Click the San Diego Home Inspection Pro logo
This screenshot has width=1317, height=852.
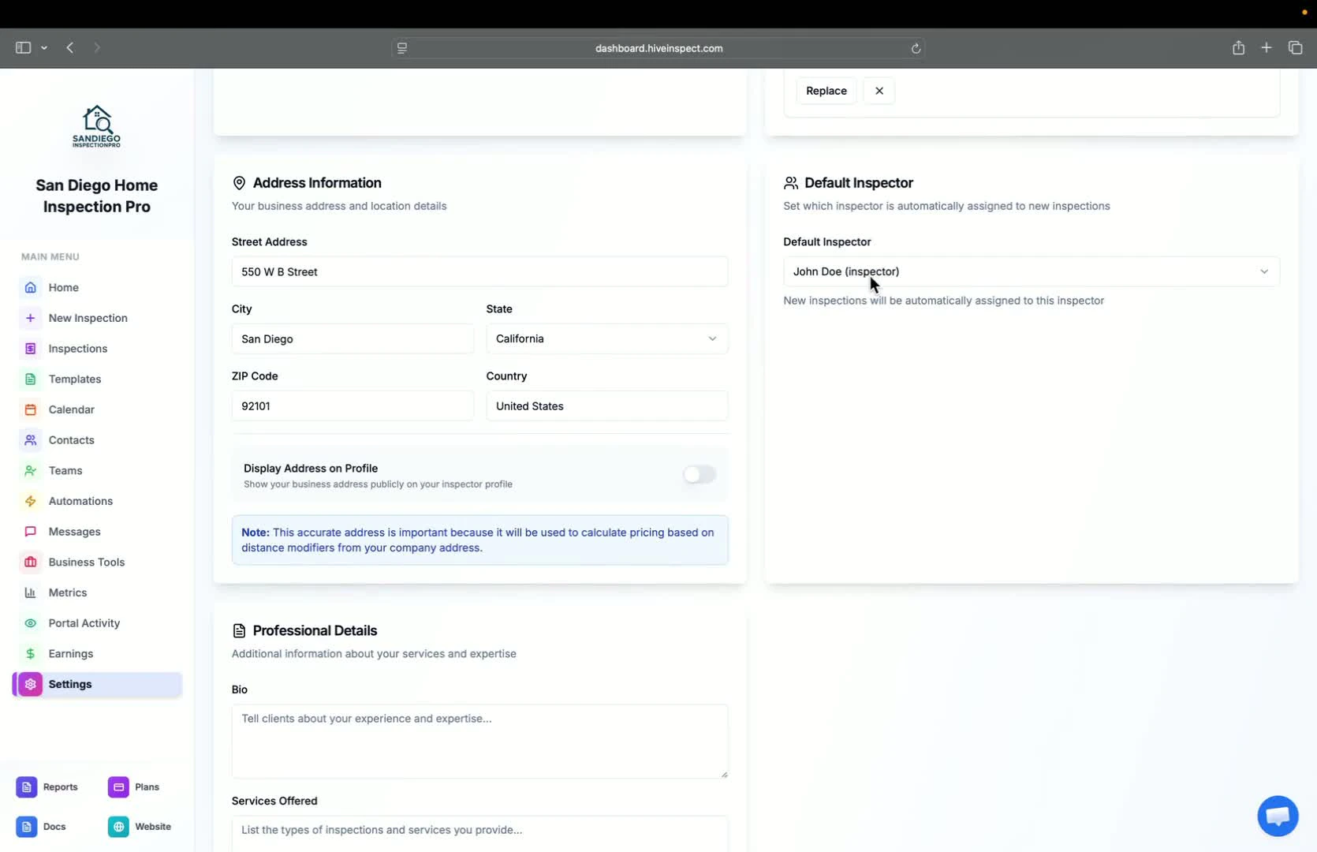pyautogui.click(x=96, y=126)
